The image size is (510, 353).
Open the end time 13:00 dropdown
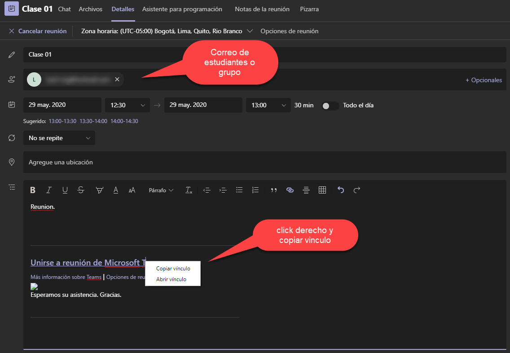pos(268,105)
